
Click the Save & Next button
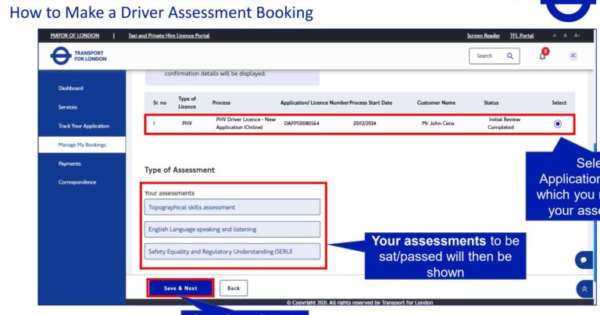pos(180,288)
